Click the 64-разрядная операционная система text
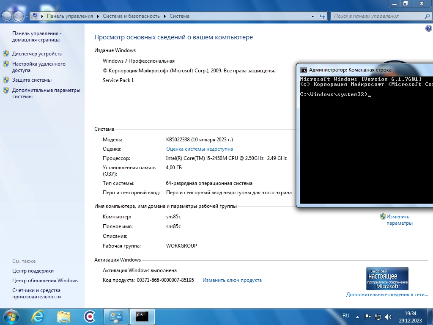The width and height of the screenshot is (433, 325). 209,183
